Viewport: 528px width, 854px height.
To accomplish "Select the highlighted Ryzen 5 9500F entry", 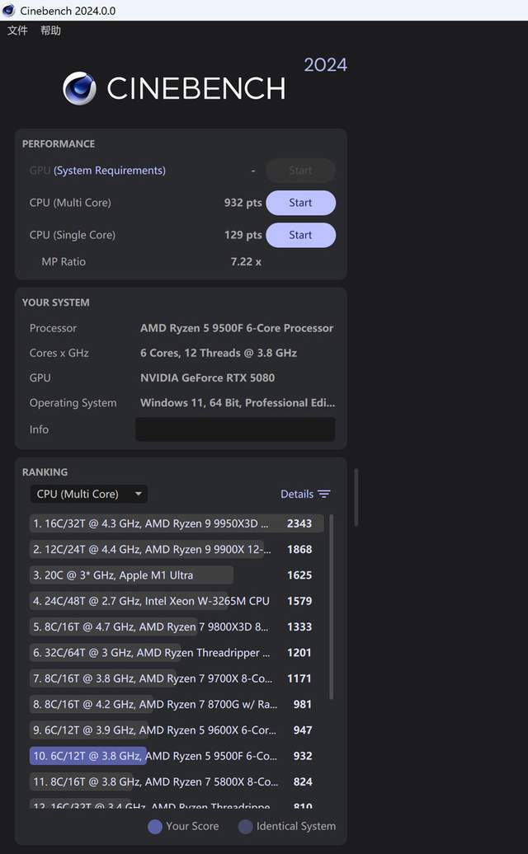I will click(157, 756).
